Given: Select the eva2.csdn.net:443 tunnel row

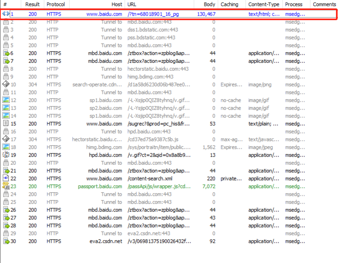Looking at the screenshot, I should [x=169, y=233].
